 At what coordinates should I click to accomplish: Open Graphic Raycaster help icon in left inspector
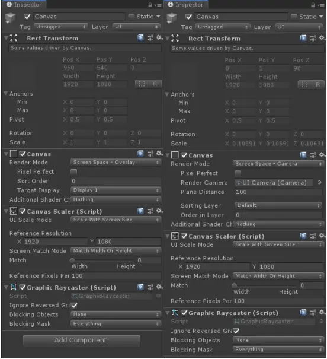click(x=140, y=287)
